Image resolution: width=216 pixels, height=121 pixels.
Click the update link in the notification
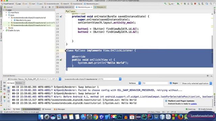[x=194, y=104]
